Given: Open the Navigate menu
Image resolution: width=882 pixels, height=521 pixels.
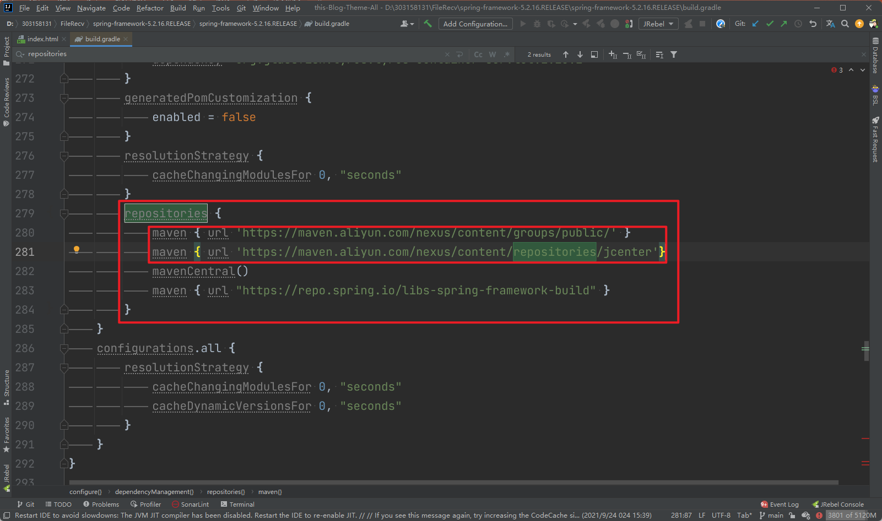Looking at the screenshot, I should [91, 8].
